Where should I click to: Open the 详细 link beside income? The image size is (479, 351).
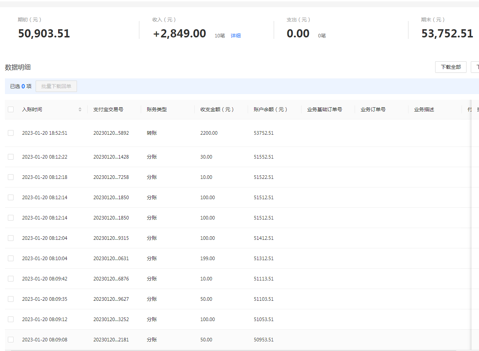pyautogui.click(x=236, y=36)
